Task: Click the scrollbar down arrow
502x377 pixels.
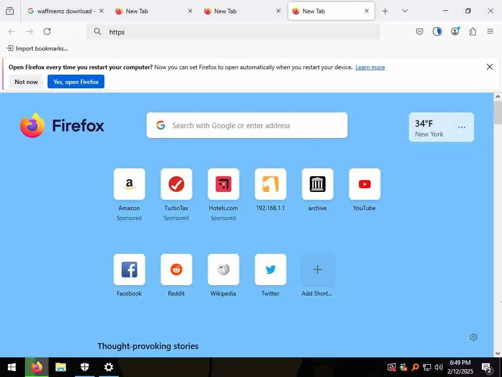Action: point(498,353)
